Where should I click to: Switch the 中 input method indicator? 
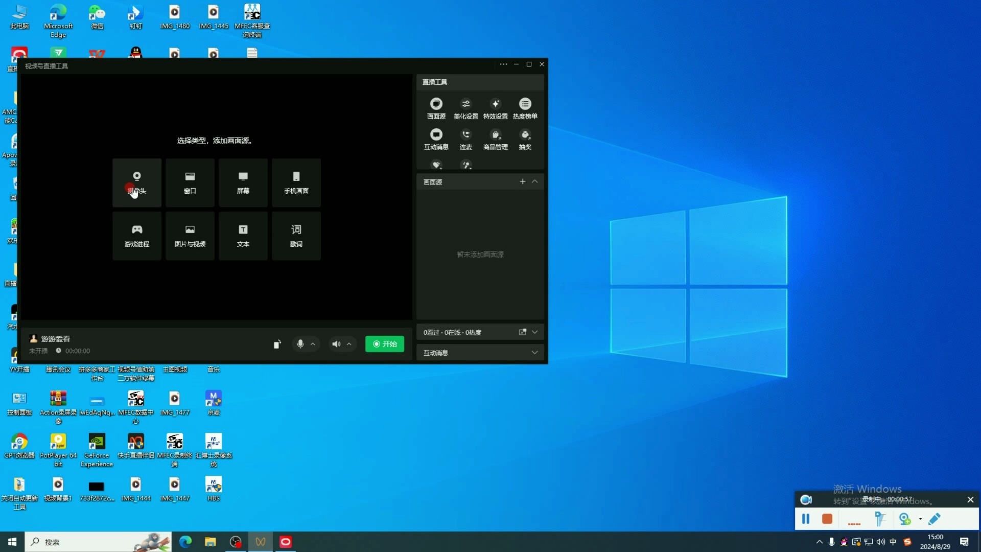(893, 542)
